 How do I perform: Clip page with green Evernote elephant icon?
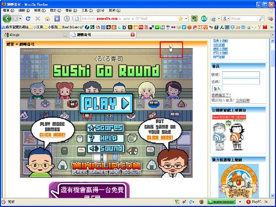pyautogui.click(x=194, y=19)
